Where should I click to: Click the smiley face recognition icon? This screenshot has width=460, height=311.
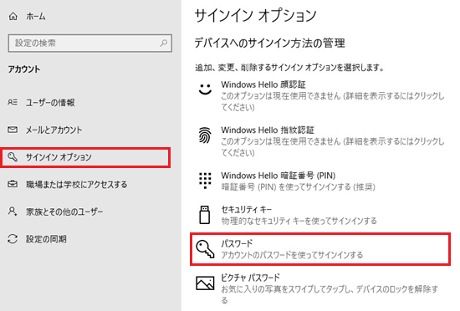click(205, 89)
